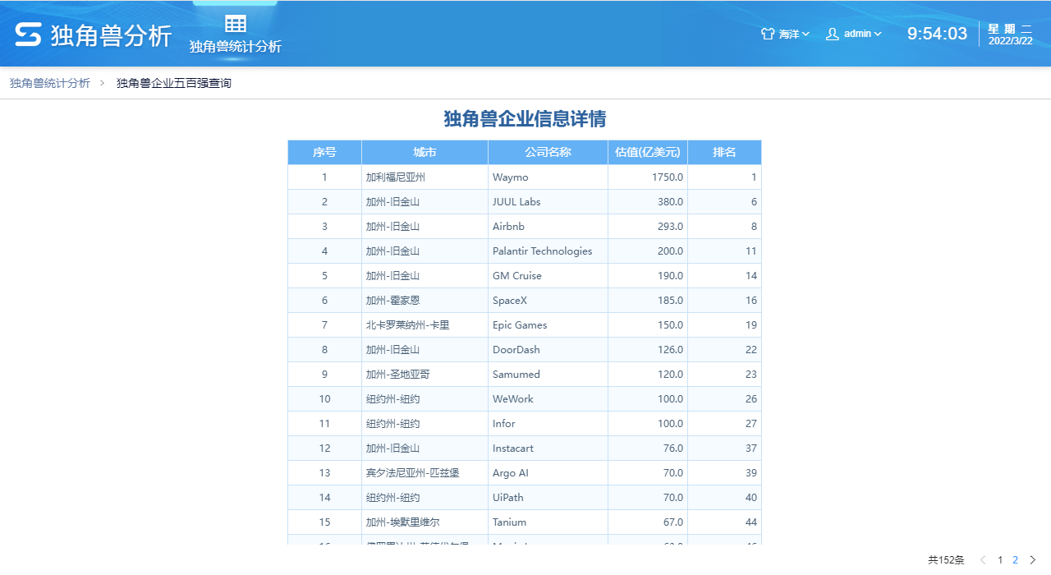Click the 独角兽分析 logo icon
1051x575 pixels.
coord(28,34)
